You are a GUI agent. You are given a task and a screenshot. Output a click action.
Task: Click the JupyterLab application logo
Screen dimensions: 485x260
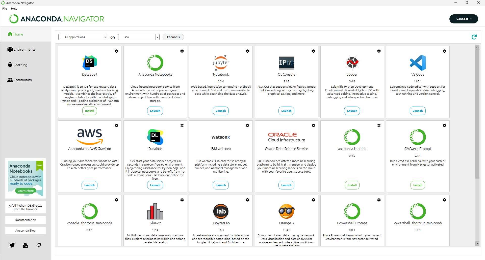click(221, 211)
